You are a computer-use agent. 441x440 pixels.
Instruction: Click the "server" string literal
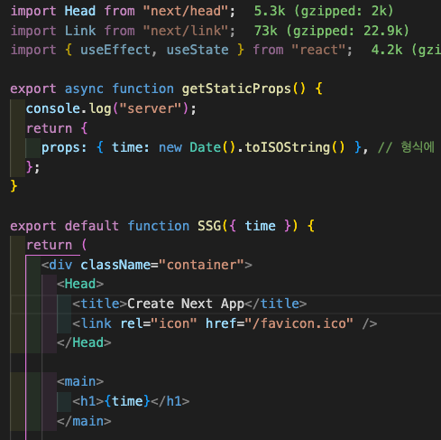point(151,108)
